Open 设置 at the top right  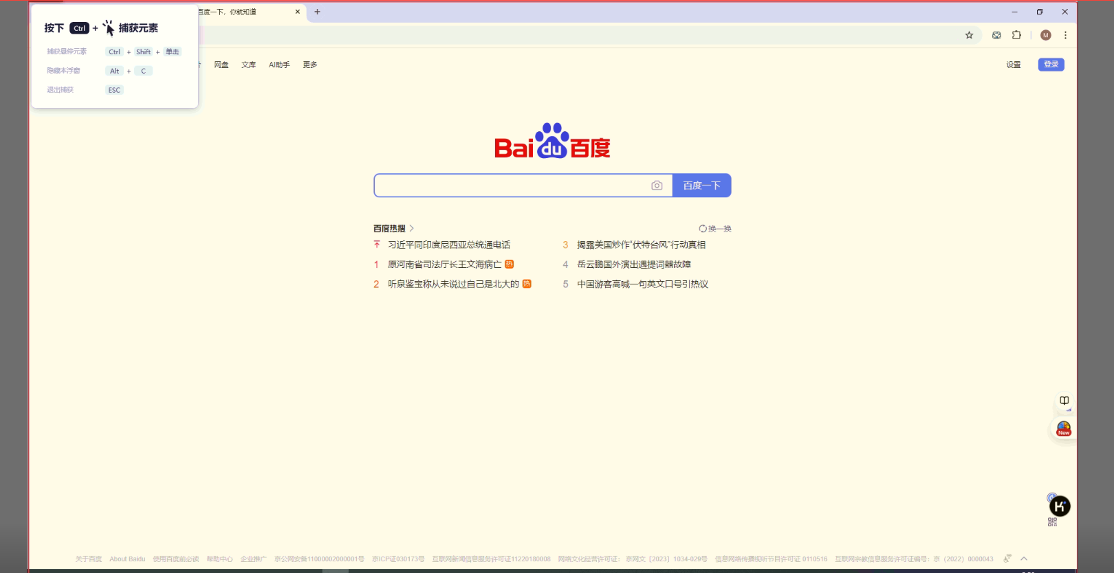[x=1014, y=65]
